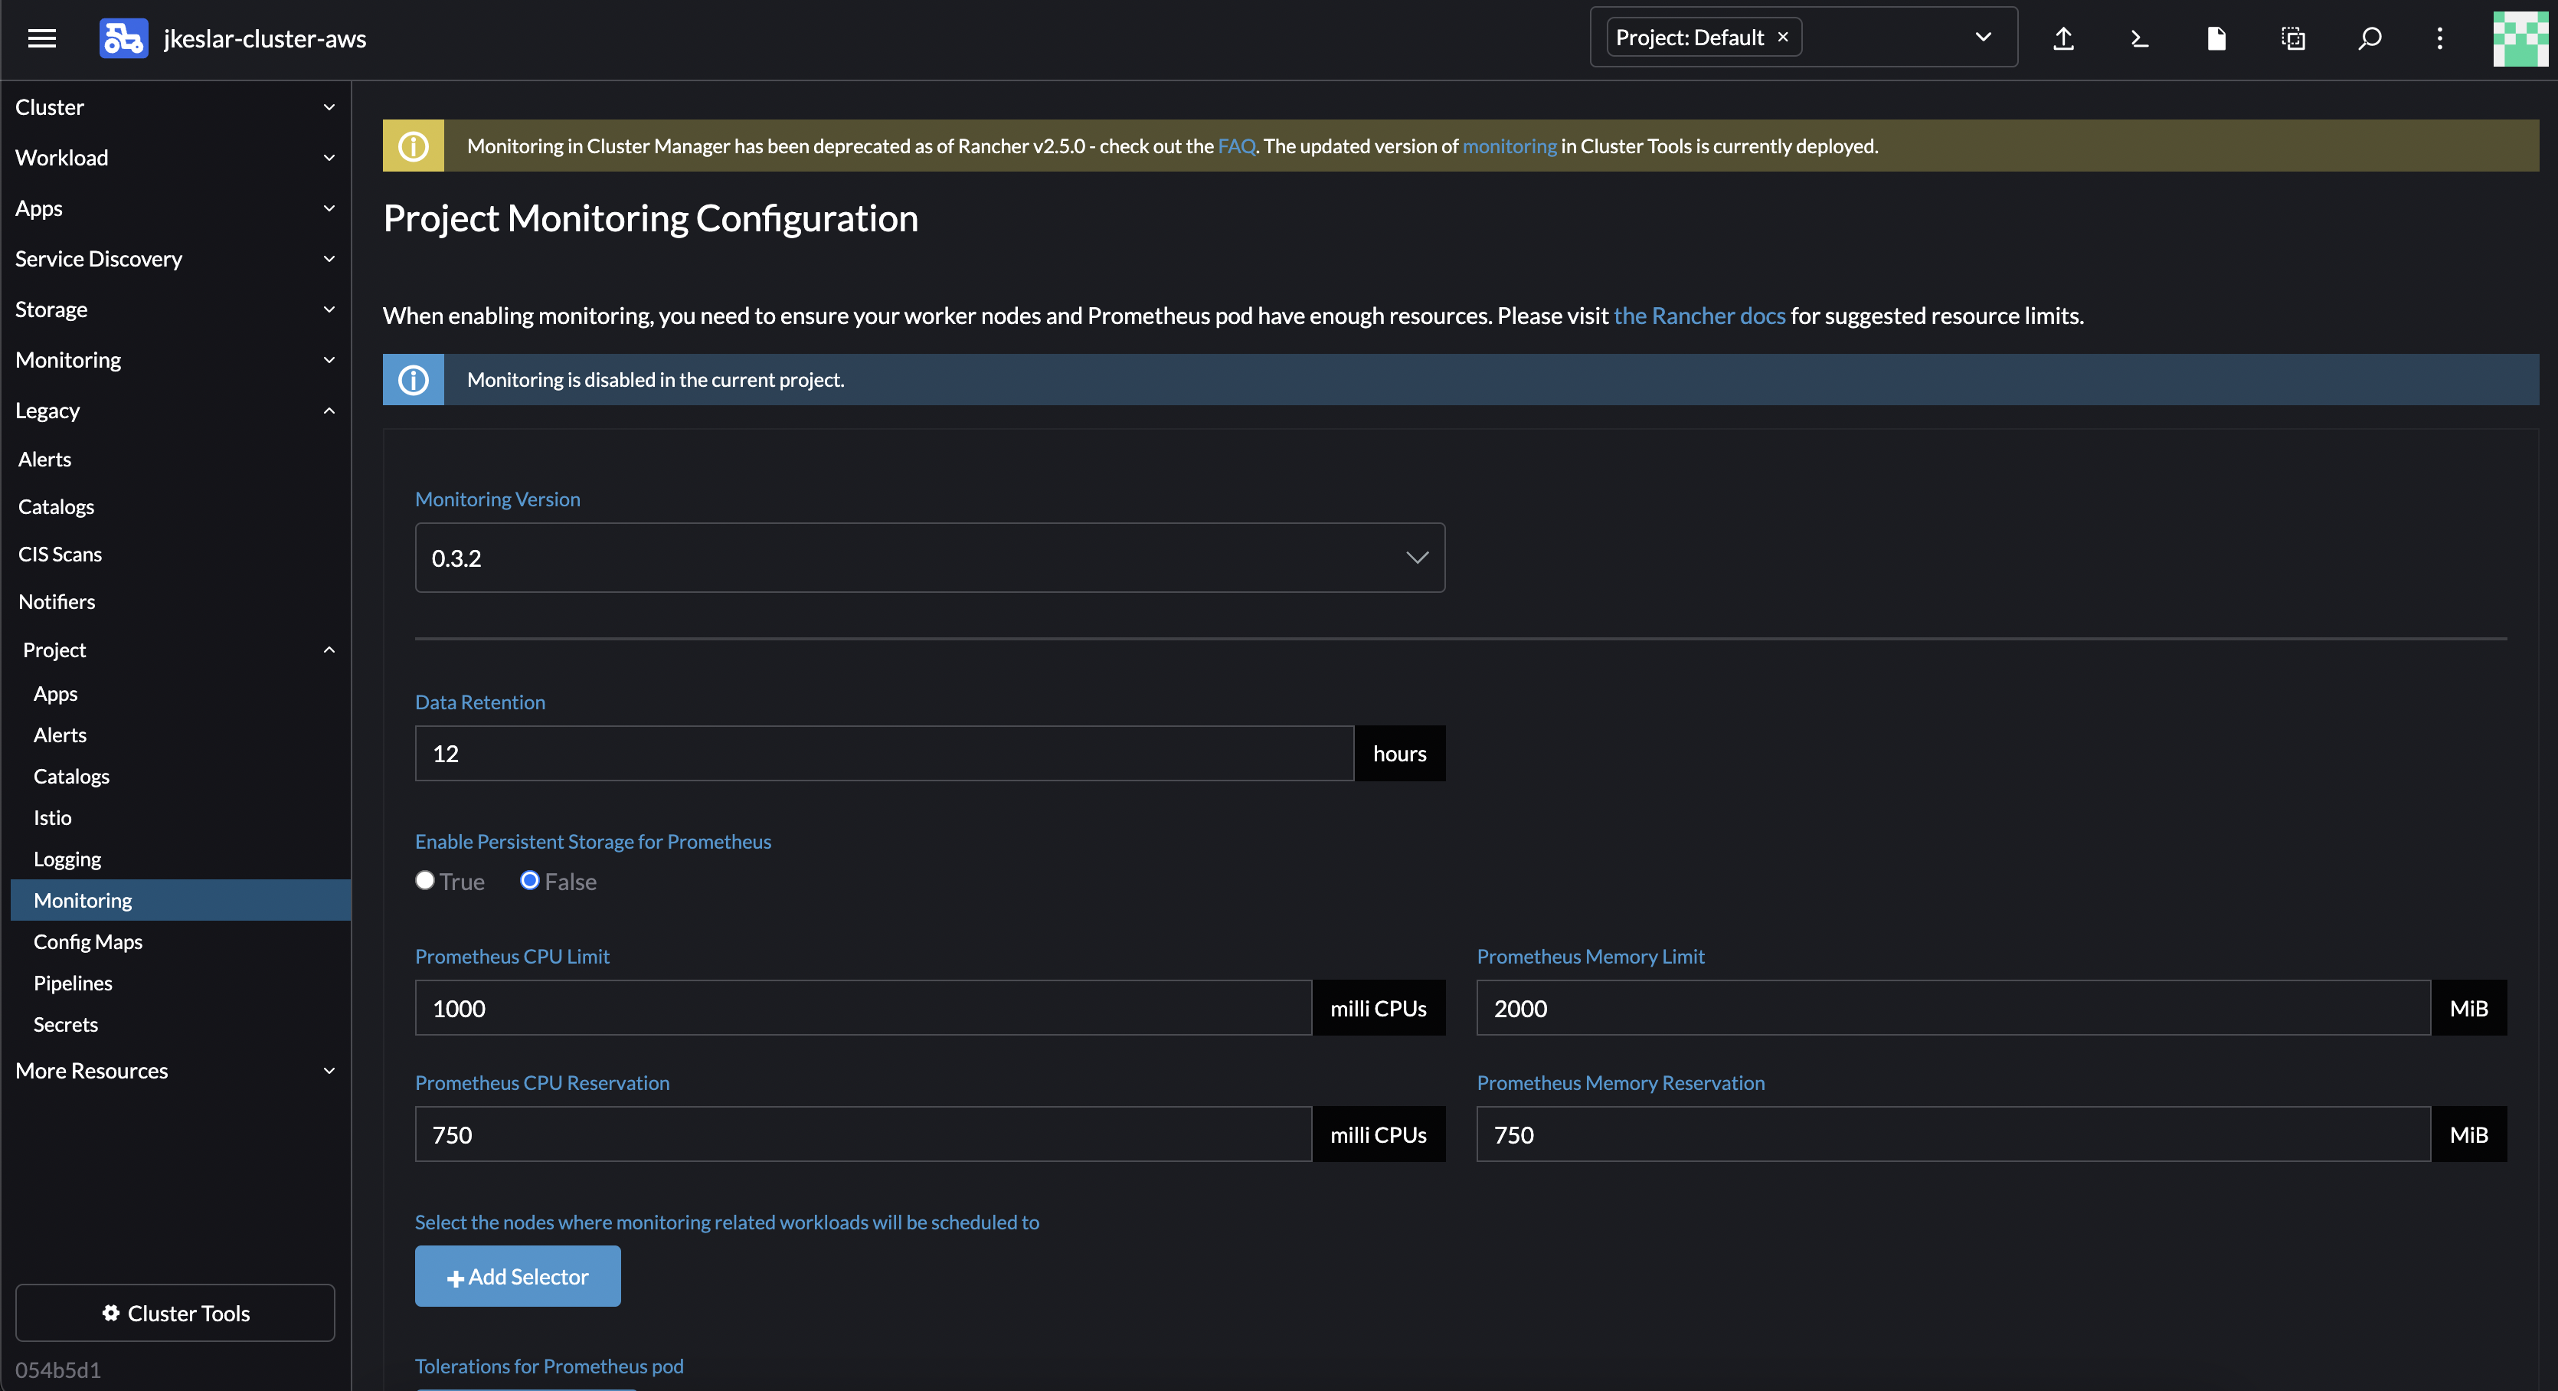Viewport: 2558px width, 1391px height.
Task: Edit the Data Retention hours field
Action: [x=884, y=753]
